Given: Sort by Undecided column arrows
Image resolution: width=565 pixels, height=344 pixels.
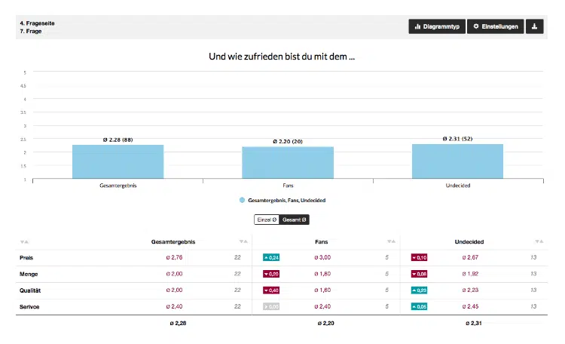Looking at the screenshot, I should pos(539,241).
